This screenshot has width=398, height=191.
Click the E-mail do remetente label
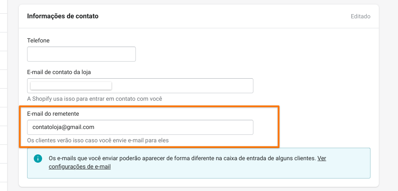pyautogui.click(x=52, y=114)
